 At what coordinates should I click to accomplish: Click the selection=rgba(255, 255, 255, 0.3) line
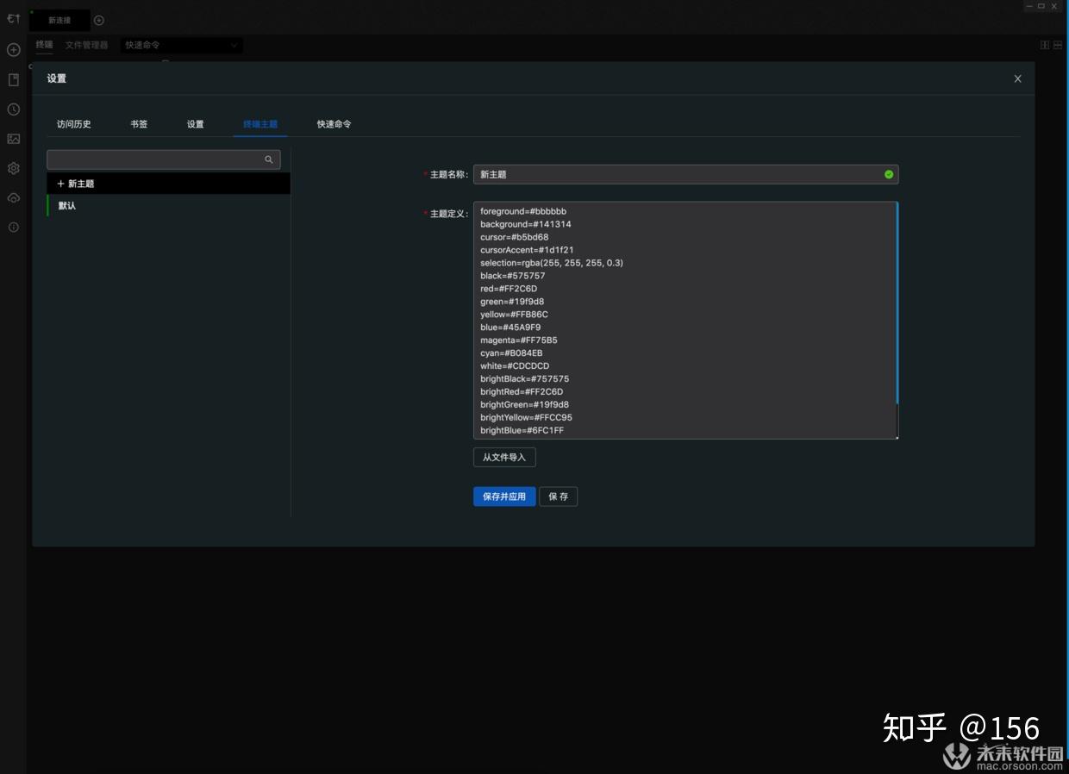pos(552,263)
